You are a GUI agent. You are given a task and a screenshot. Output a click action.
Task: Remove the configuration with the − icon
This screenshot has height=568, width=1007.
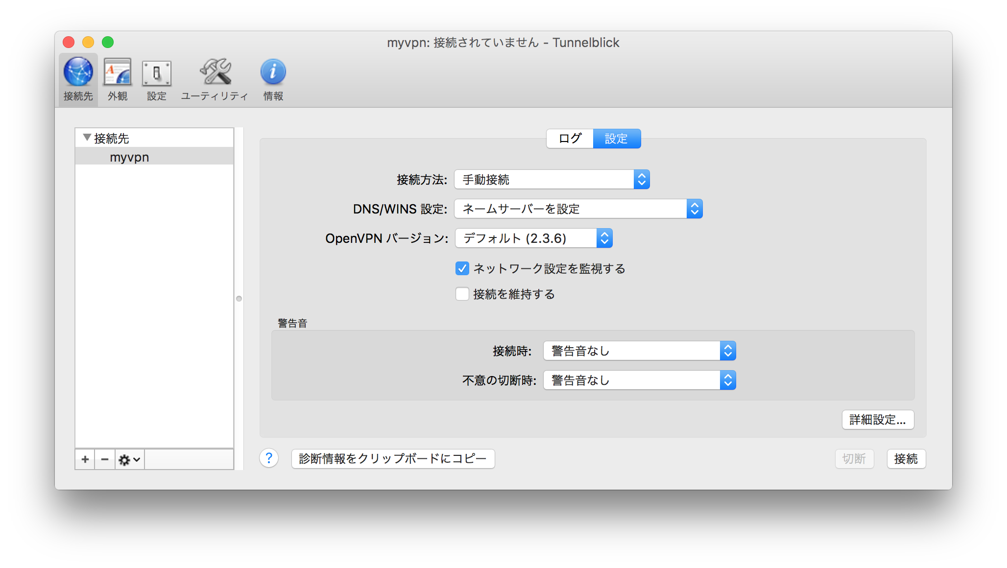pos(104,459)
